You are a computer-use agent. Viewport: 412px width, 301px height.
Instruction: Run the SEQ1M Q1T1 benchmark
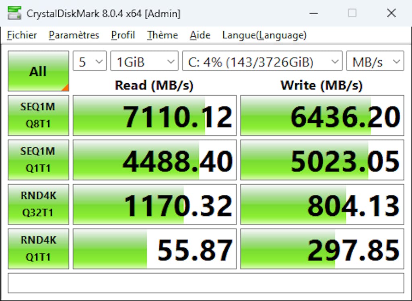38,160
